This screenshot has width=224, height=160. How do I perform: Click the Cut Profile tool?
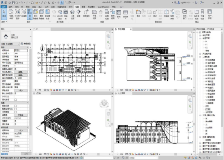[x=48, y=14]
